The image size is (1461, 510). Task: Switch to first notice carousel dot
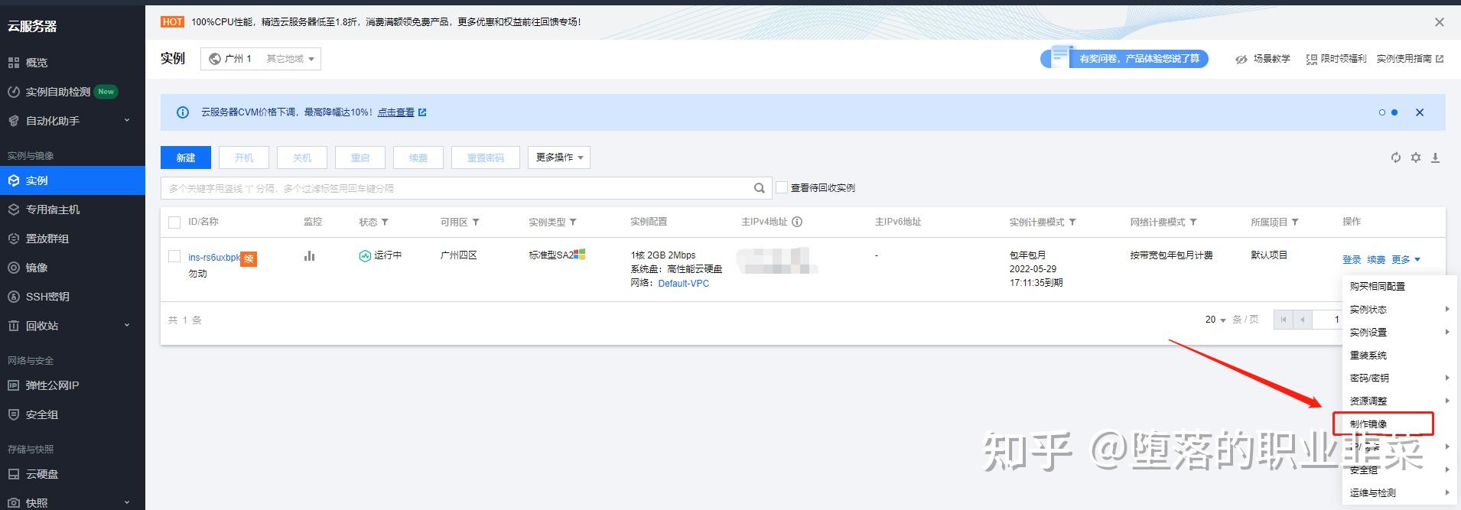[1382, 112]
